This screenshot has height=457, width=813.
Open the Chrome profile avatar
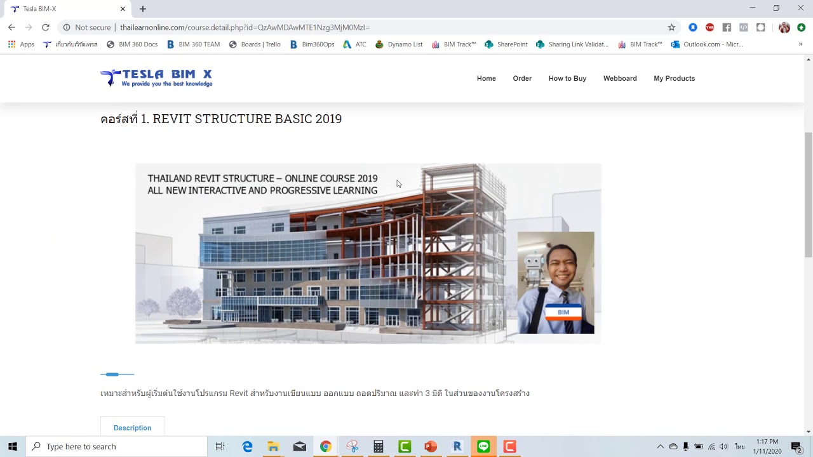784,27
